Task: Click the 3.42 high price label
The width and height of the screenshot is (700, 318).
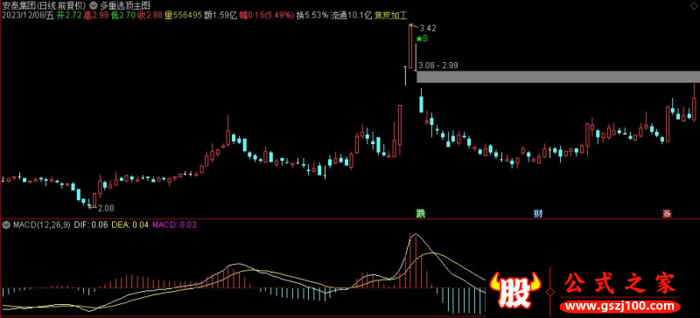Action: 428,28
